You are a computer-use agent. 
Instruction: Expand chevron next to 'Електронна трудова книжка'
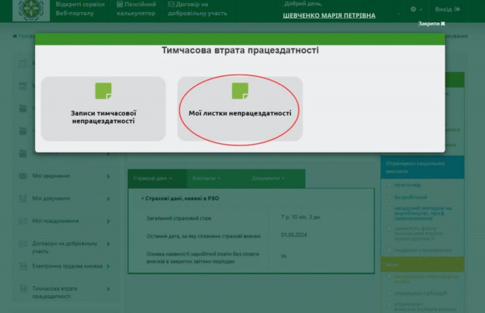[108, 266]
